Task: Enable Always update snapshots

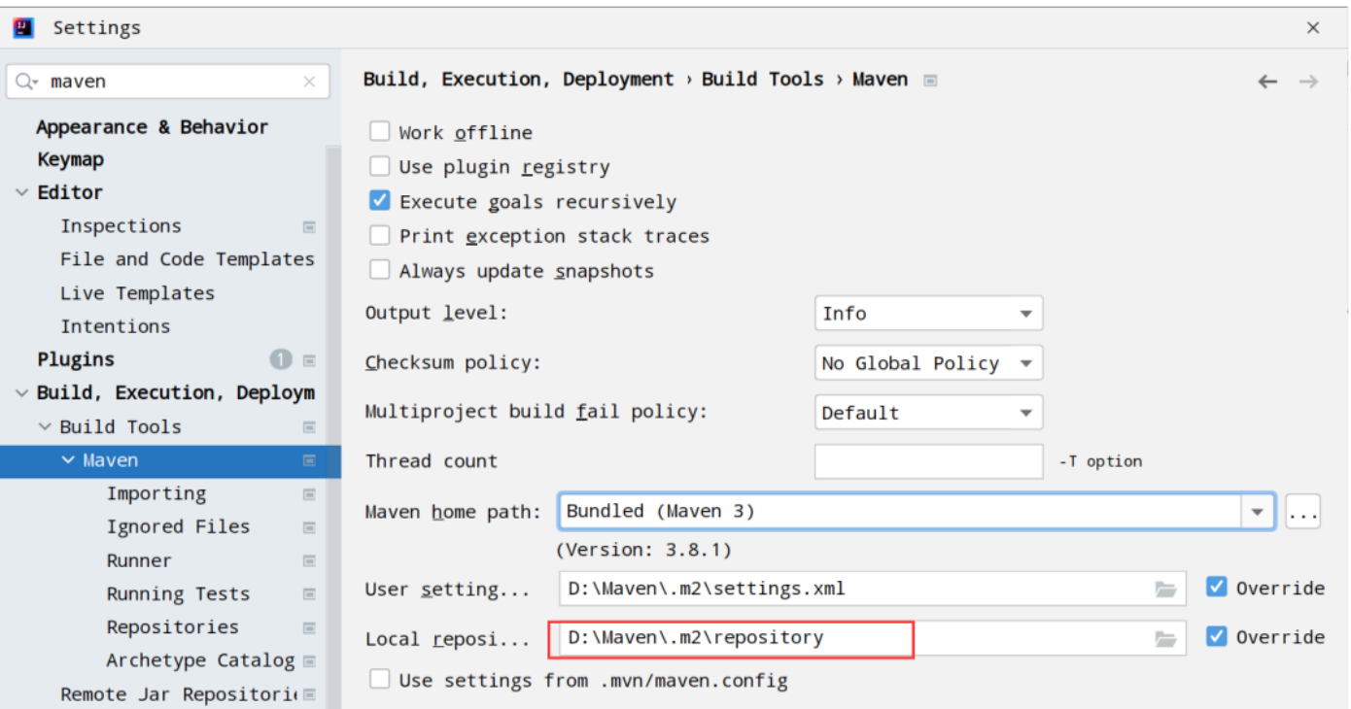Action: [x=379, y=270]
